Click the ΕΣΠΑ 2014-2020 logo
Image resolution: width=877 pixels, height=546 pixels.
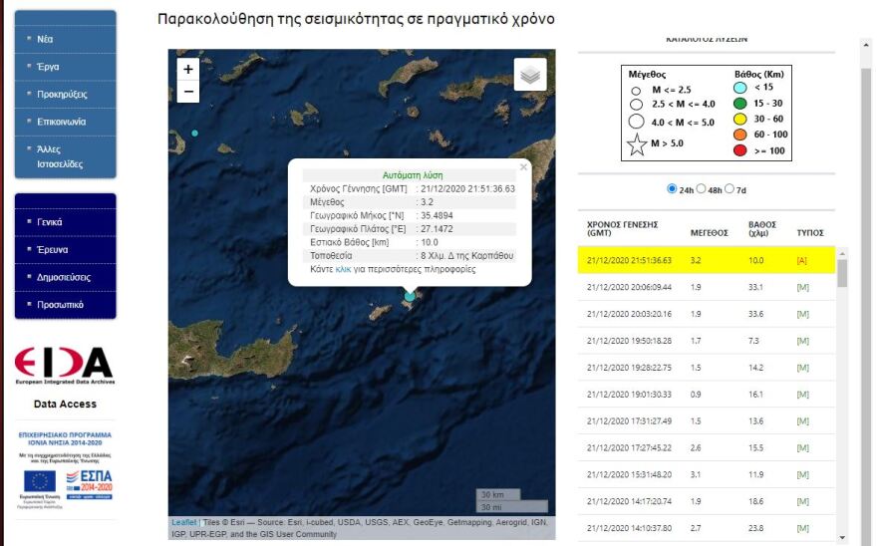[90, 484]
